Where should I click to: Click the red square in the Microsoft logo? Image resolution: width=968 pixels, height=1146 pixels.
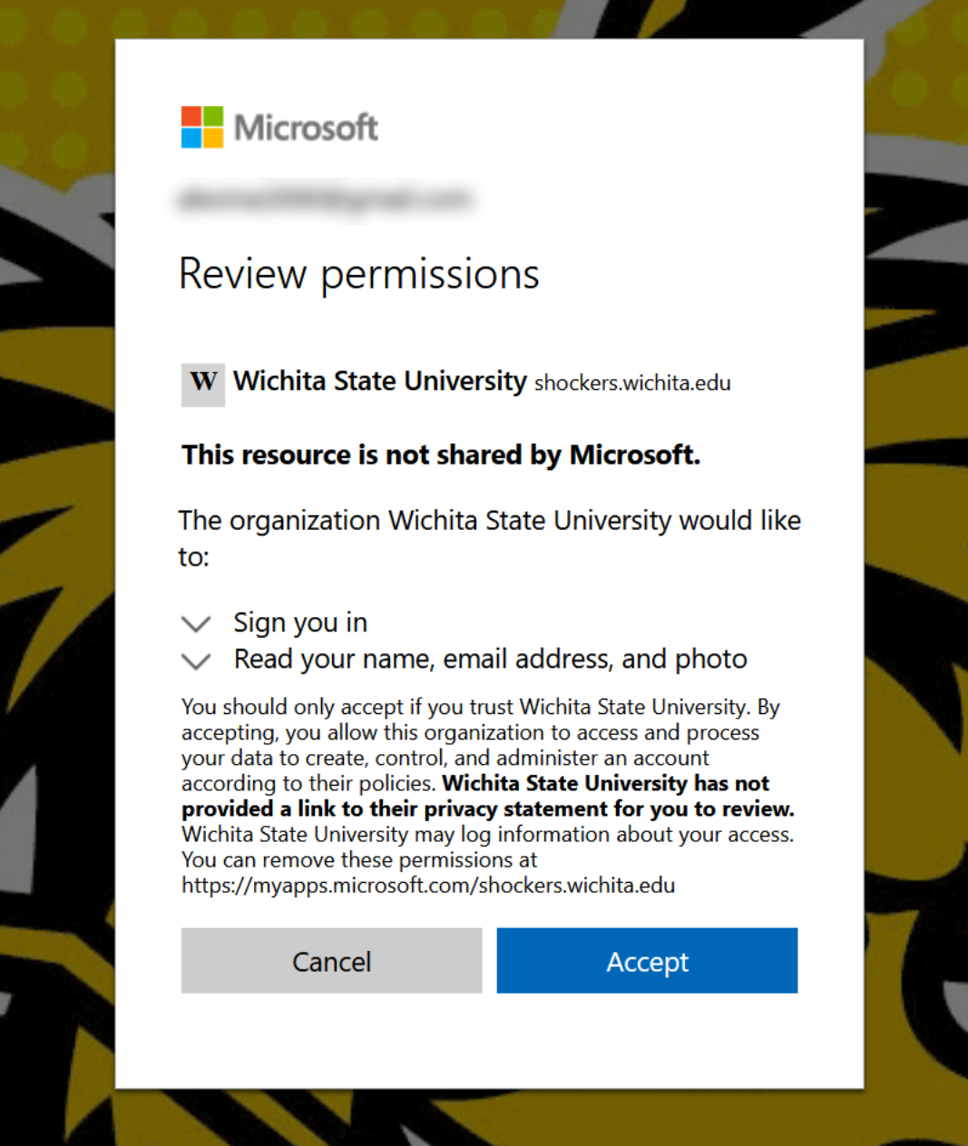point(191,115)
